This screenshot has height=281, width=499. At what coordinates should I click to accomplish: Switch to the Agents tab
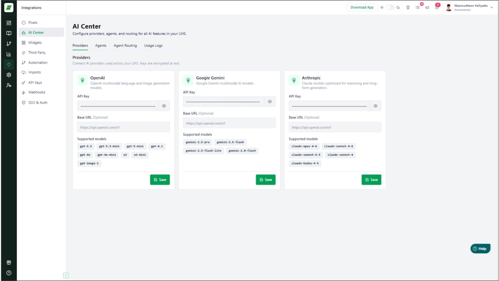(101, 46)
